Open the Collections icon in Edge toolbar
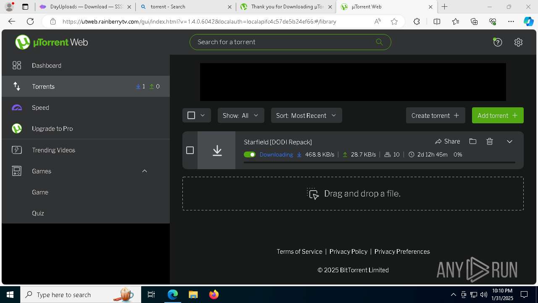The width and height of the screenshot is (538, 303). pos(474,21)
